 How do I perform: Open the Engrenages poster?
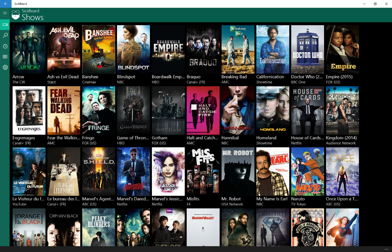(29, 110)
